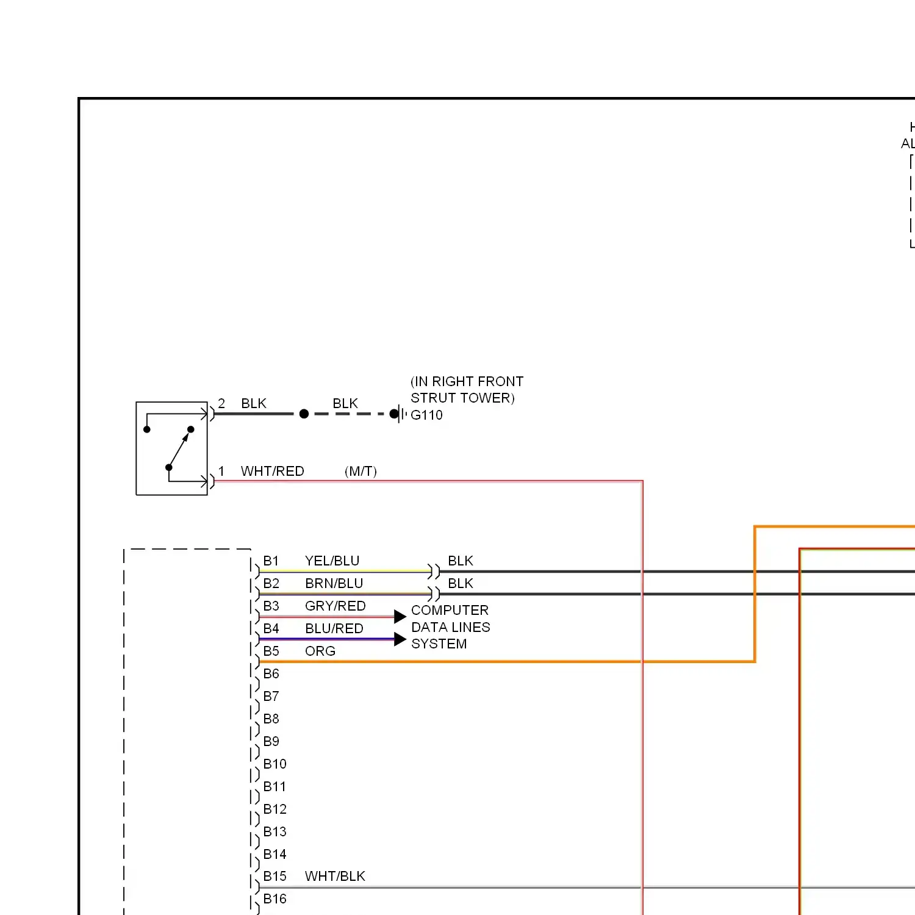This screenshot has height=915, width=915.
Task: Select pin label B7
Action: [x=271, y=696]
